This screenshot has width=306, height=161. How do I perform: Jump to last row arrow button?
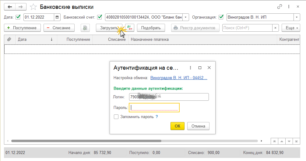point(297,141)
